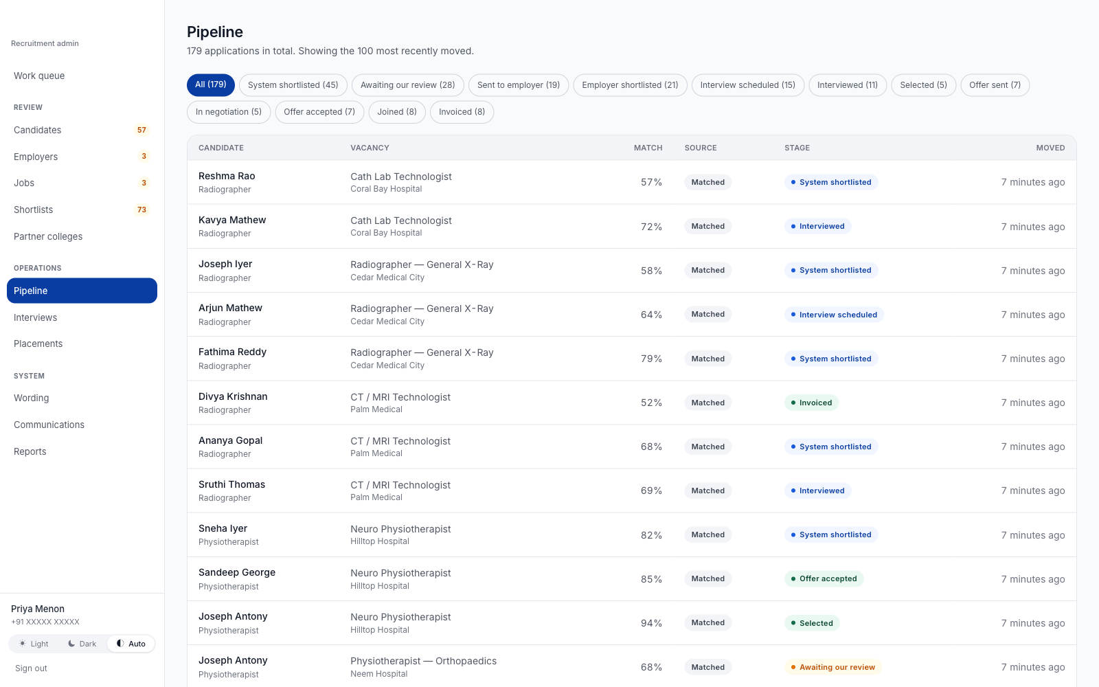Go to Placements page
Viewport: 1099px width, 687px height.
coord(82,343)
